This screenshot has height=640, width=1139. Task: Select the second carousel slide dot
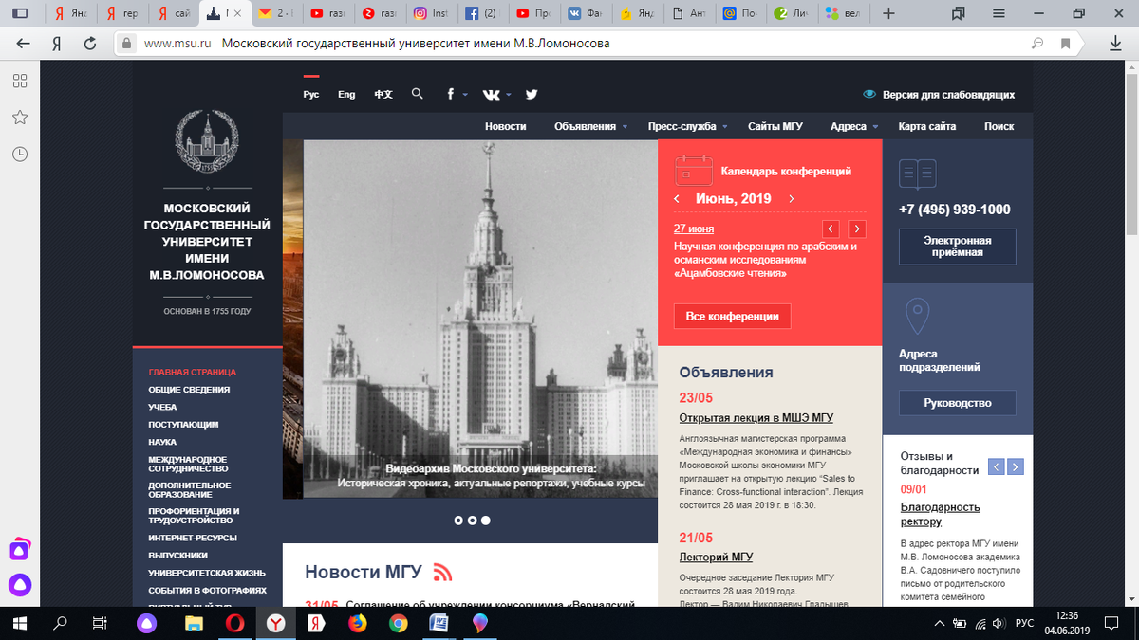click(472, 520)
